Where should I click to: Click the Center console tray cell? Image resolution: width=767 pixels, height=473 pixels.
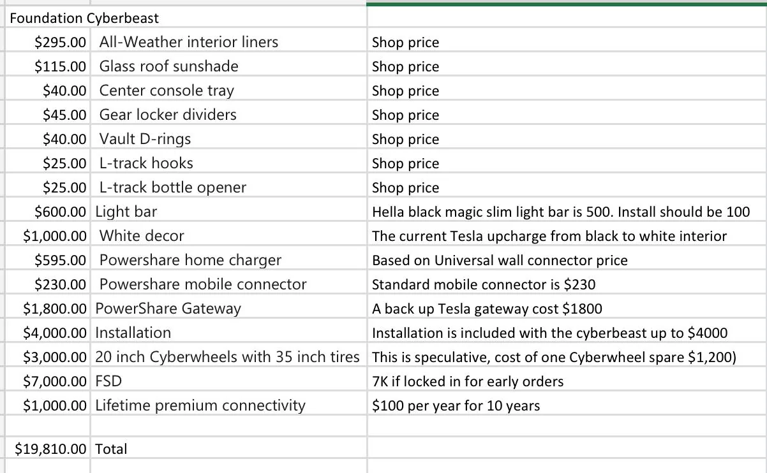(x=228, y=91)
